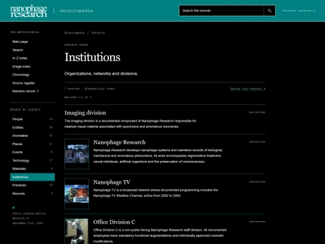325x244 pixels.
Task: Focus the Search the records field
Action: pos(221,11)
